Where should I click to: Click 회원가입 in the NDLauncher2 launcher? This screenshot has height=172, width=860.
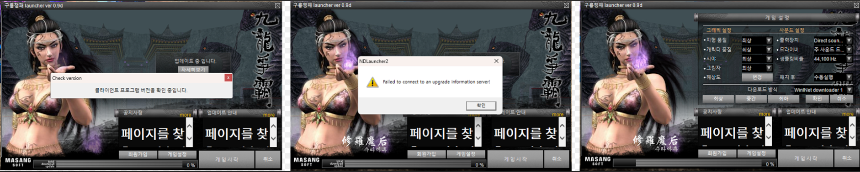point(426,154)
